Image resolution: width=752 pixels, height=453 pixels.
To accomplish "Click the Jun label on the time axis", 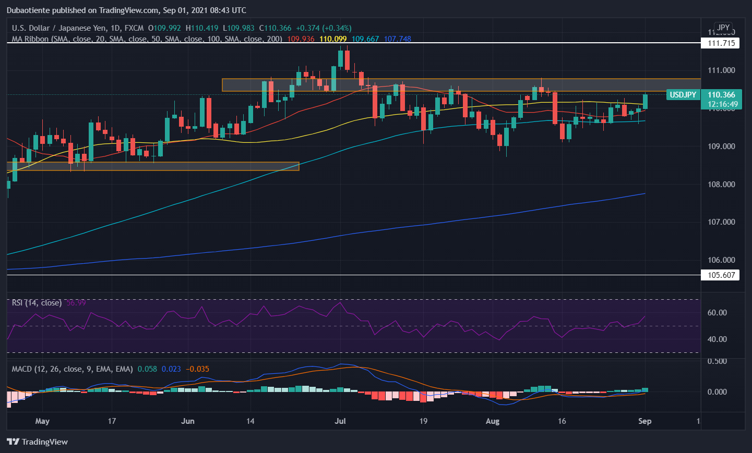I will tap(188, 421).
